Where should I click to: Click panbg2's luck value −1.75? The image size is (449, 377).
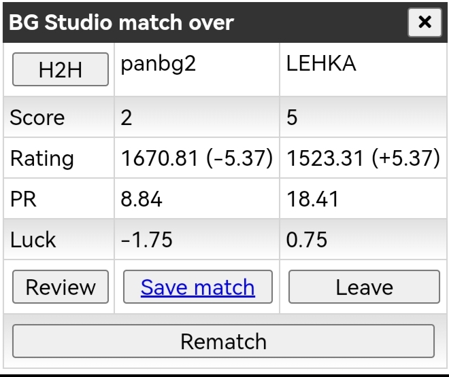[147, 240]
